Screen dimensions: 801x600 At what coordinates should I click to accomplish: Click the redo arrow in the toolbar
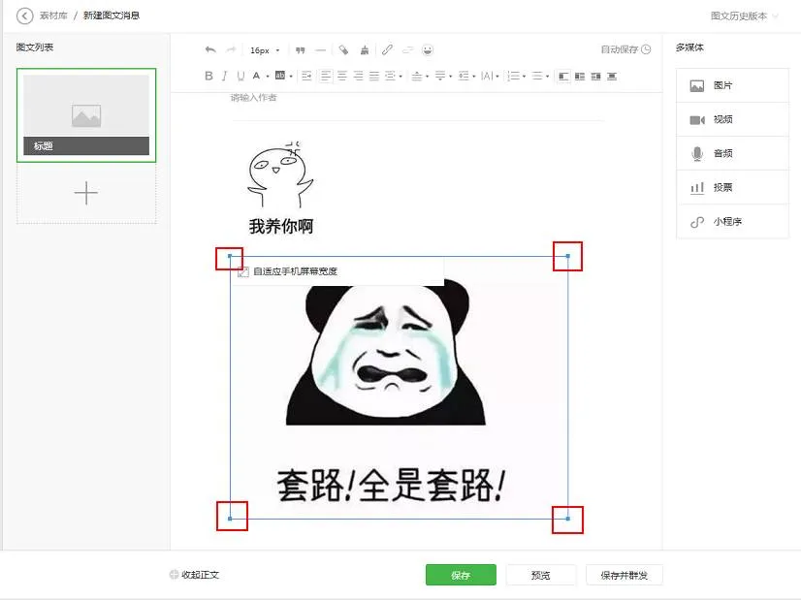click(x=231, y=50)
